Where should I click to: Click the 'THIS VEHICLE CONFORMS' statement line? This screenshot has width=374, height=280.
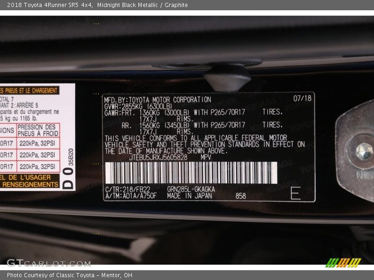click(196, 138)
